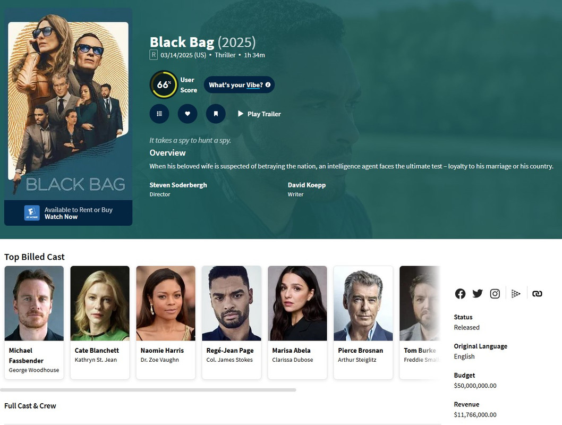Add Black Bag to watchlist

(x=216, y=114)
